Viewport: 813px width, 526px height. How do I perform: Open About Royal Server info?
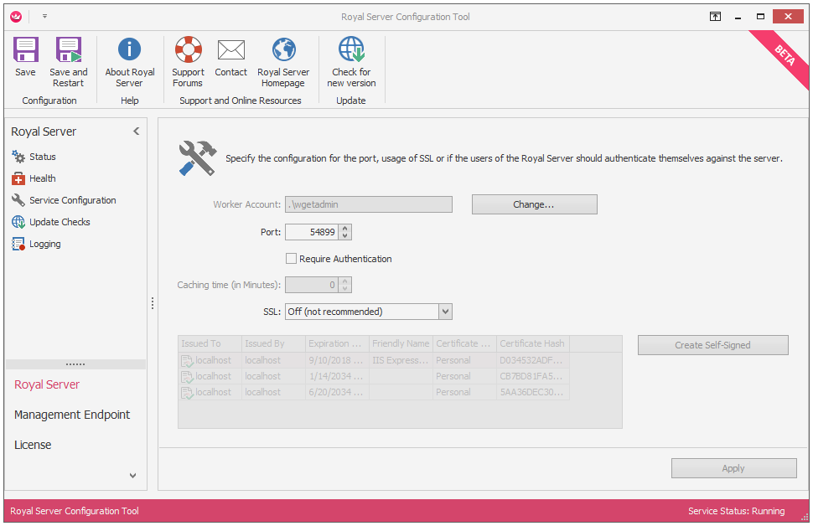129,51
